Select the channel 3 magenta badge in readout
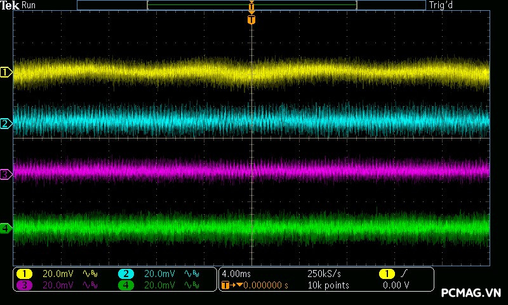Viewport: 508px width, 305px height. [x=24, y=285]
